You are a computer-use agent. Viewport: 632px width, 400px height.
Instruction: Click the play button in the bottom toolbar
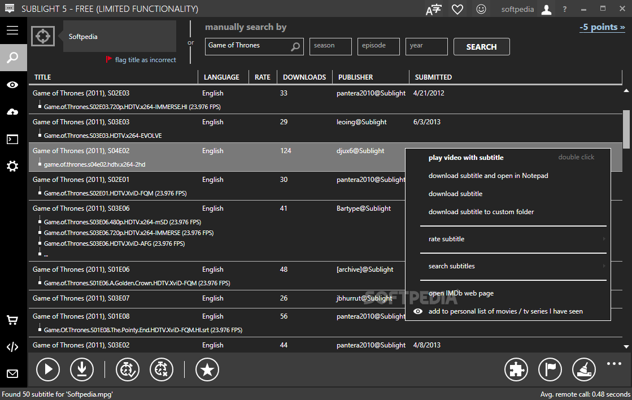point(48,369)
